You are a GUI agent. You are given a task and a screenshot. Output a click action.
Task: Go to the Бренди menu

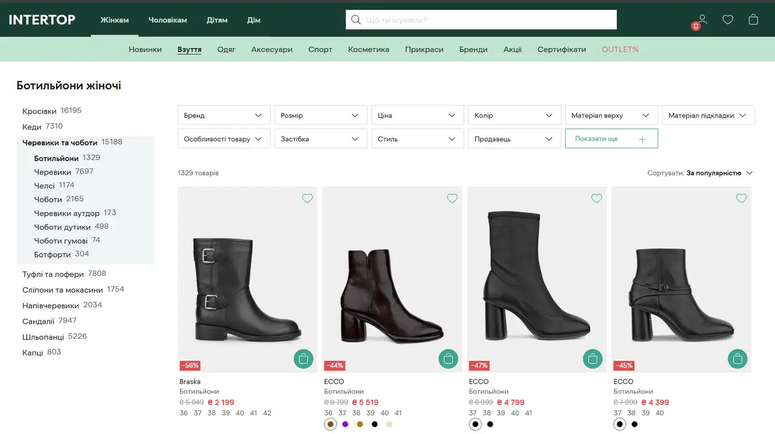tap(473, 49)
